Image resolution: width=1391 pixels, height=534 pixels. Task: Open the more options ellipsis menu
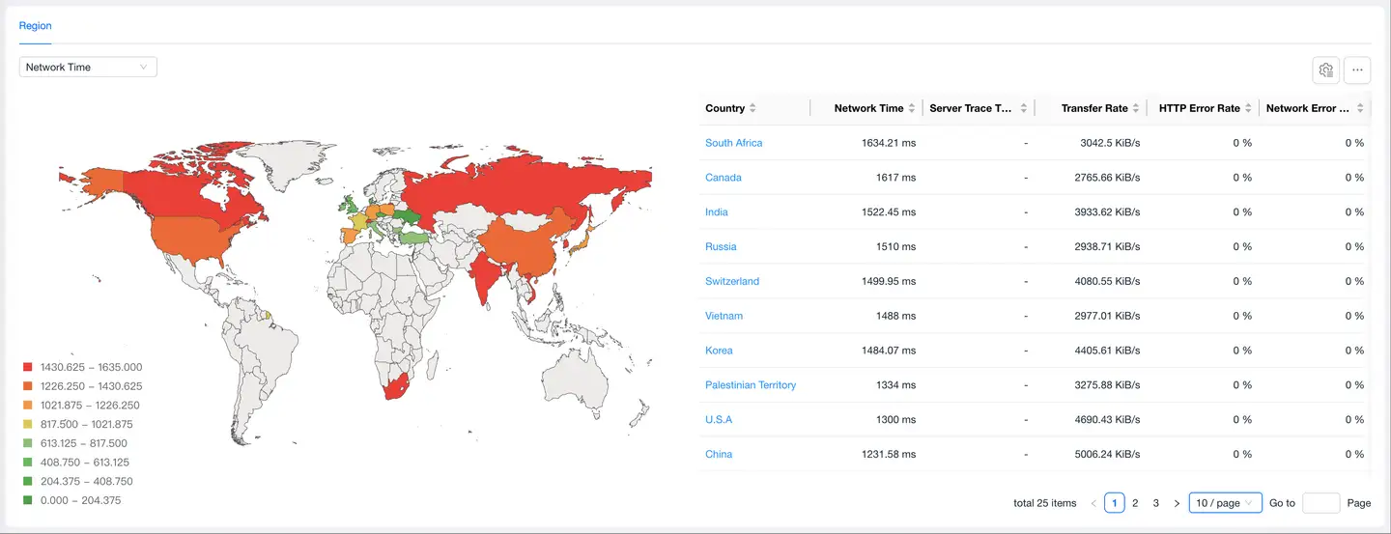1357,70
